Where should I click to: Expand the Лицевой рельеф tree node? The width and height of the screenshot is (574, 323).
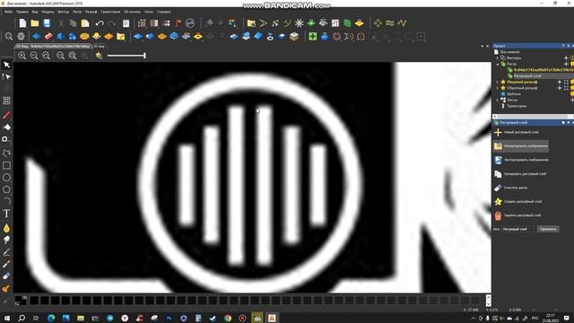tap(497, 82)
